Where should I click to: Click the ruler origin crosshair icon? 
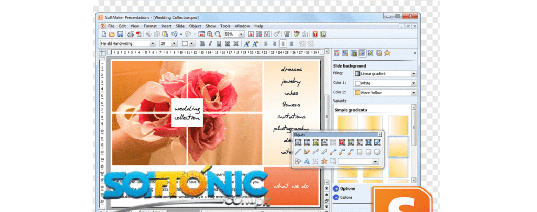[102, 52]
